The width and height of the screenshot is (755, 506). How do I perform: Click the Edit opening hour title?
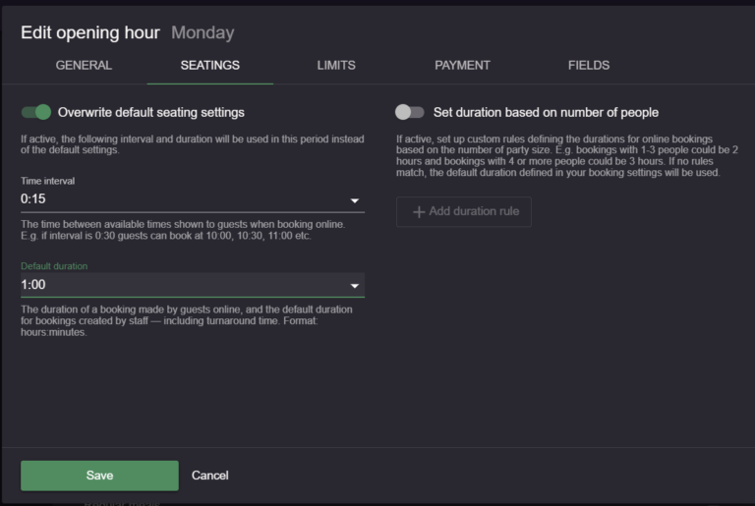[90, 32]
